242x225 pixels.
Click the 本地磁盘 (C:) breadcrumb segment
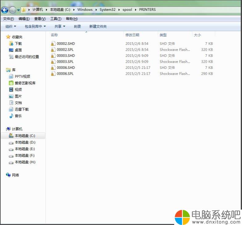(60, 10)
